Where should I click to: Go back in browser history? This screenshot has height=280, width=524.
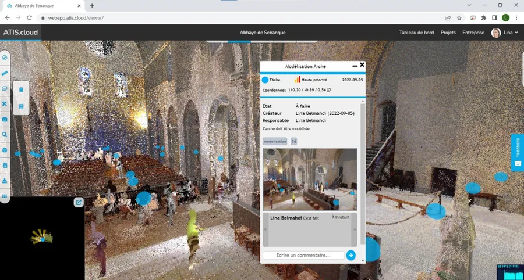[x=8, y=18]
